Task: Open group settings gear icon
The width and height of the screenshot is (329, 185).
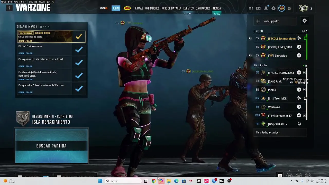Action: click(x=305, y=21)
